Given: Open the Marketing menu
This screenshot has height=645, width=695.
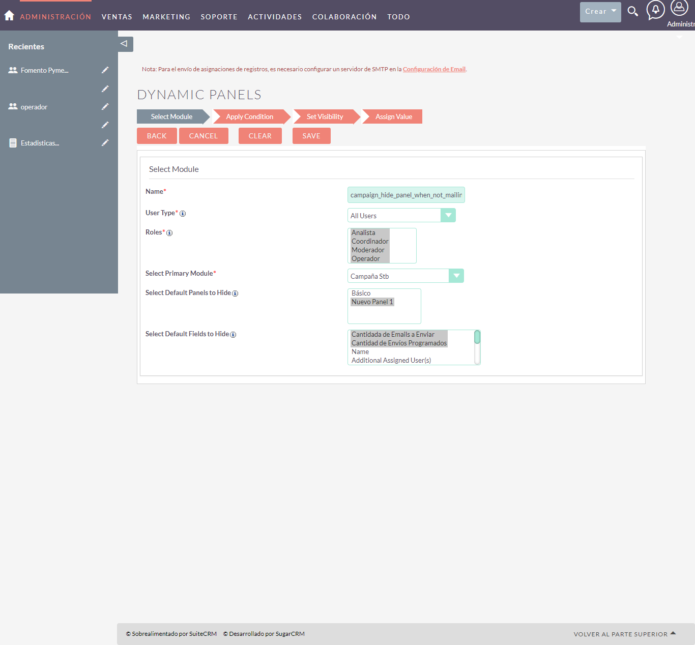Looking at the screenshot, I should pyautogui.click(x=166, y=17).
